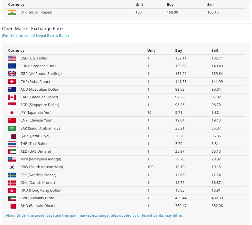Image resolution: width=252 pixels, height=225 pixels.
Task: Click the Japanese flag beside JPY
Action: (x=12, y=113)
